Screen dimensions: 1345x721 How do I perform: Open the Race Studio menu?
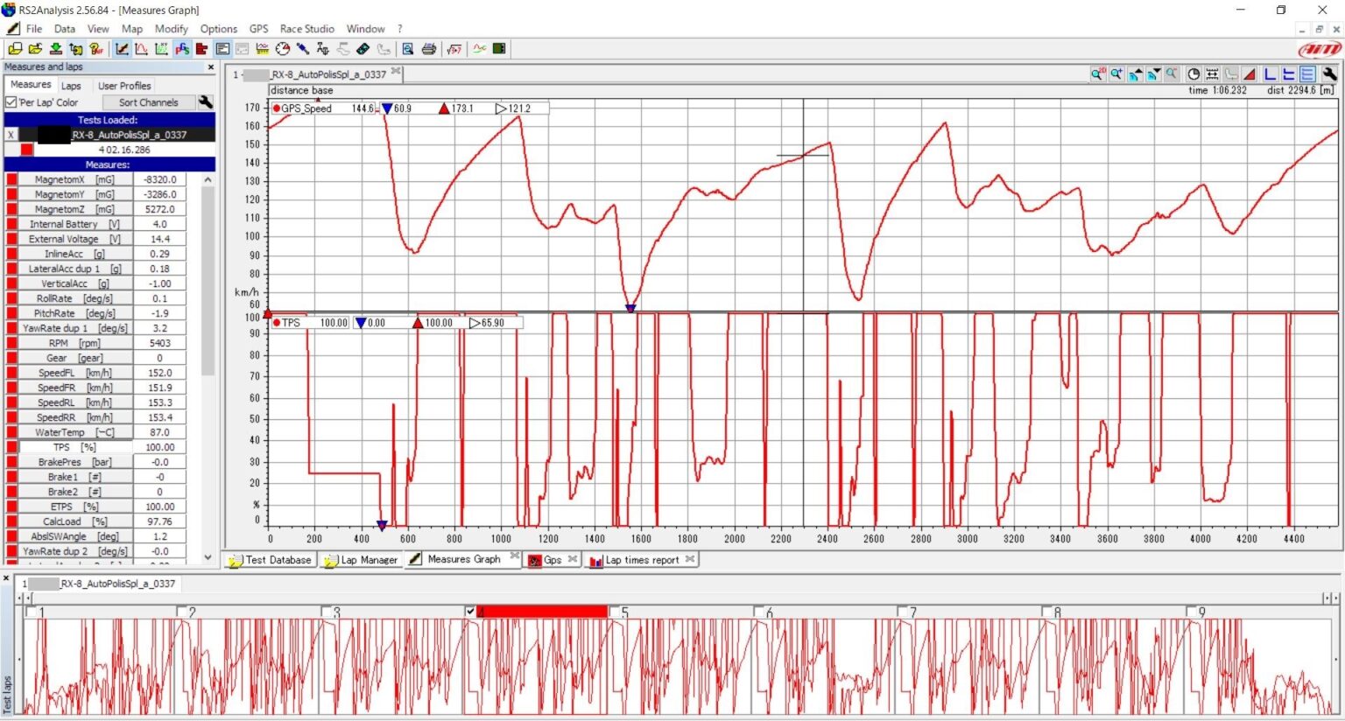(306, 29)
